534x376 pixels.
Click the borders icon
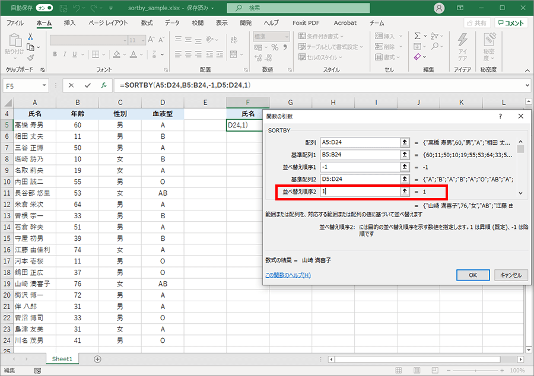click(x=96, y=54)
